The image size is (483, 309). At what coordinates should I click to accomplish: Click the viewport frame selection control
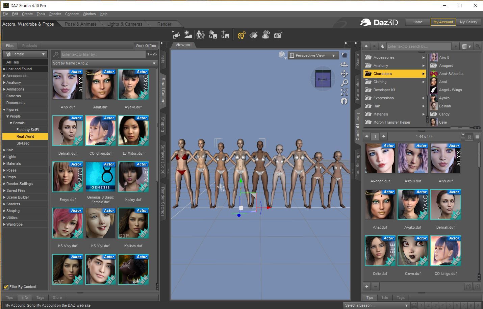pos(344,92)
